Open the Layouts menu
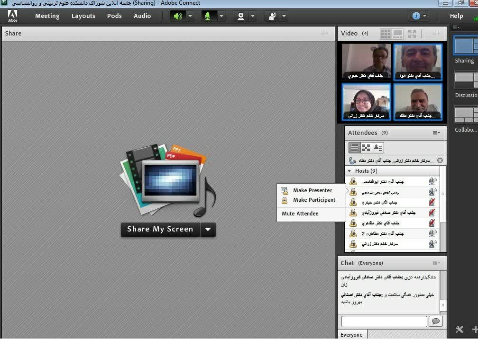 83,16
